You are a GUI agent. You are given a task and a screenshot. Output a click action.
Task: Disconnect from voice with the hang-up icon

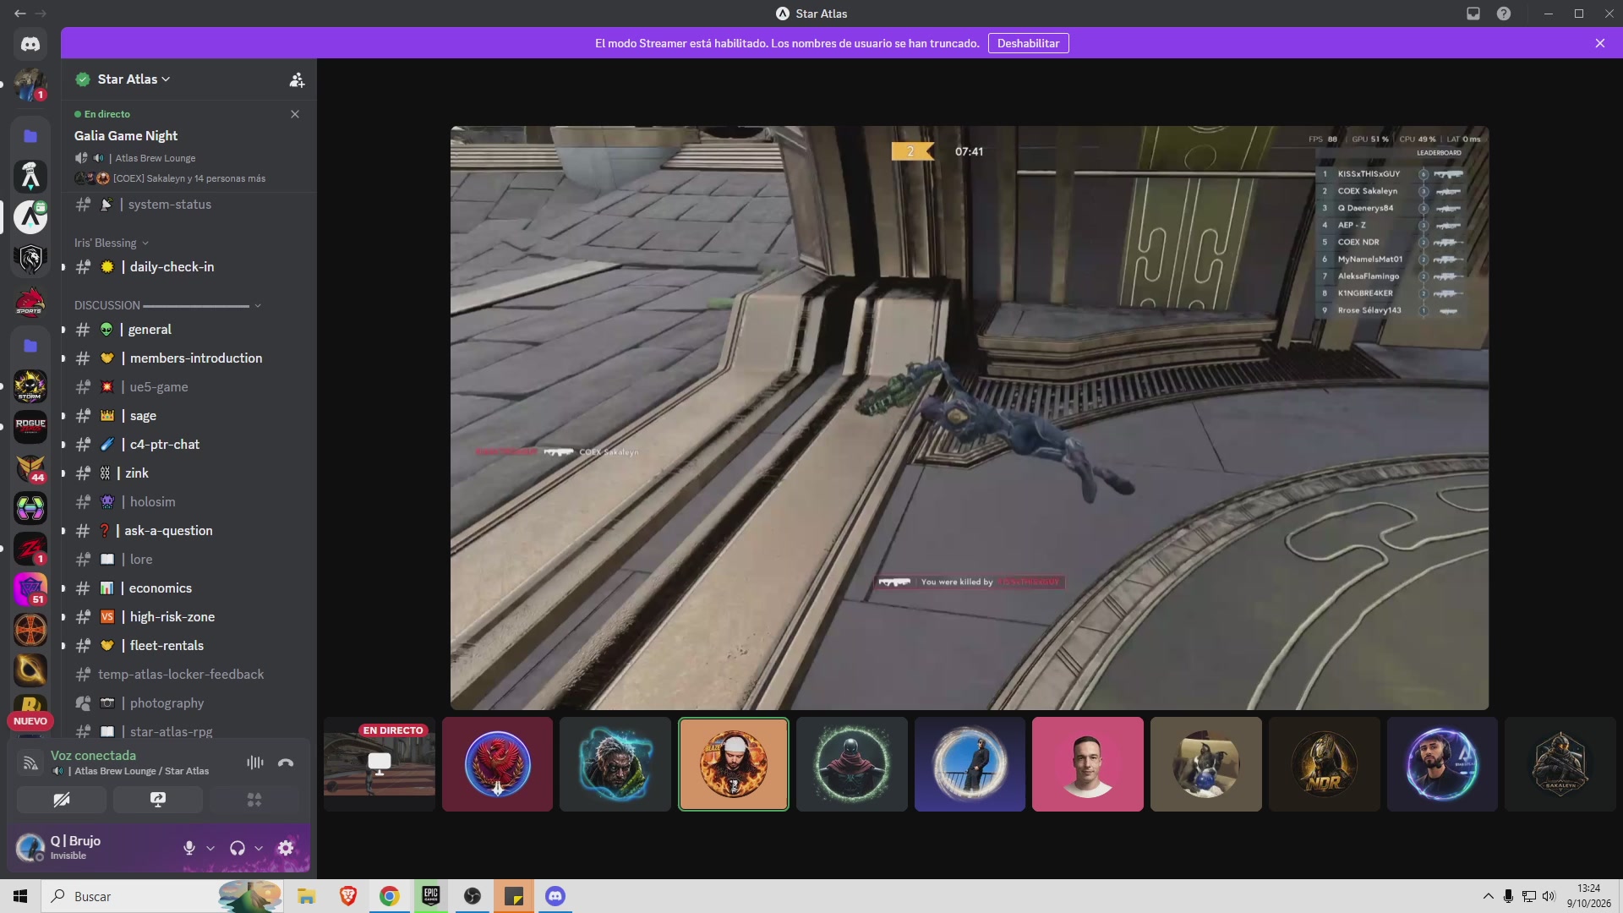286,763
